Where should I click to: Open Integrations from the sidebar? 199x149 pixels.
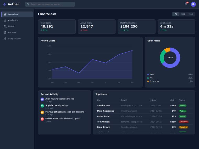click(x=17, y=38)
